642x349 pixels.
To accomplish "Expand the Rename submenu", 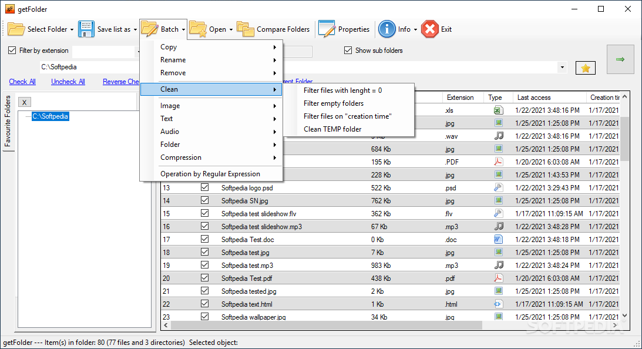I will click(x=211, y=60).
